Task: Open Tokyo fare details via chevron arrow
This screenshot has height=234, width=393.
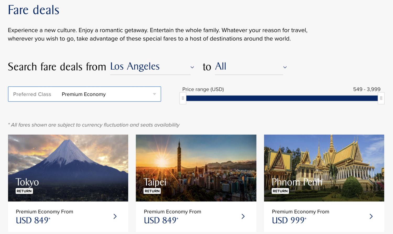Action: (115, 216)
